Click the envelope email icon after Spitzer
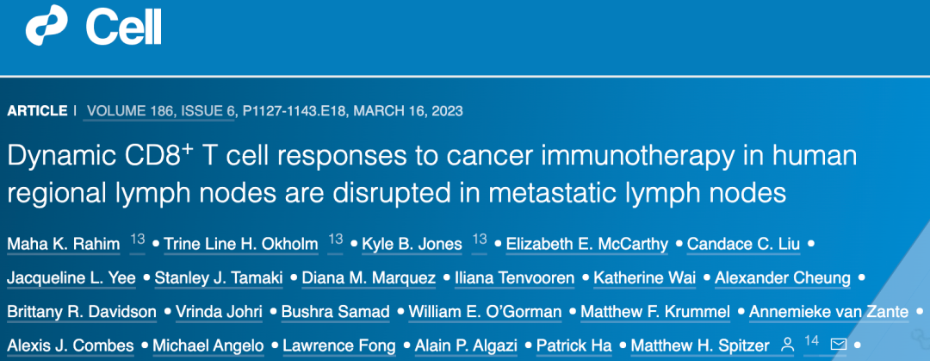Screen dimensions: 930x361 pyautogui.click(x=838, y=345)
